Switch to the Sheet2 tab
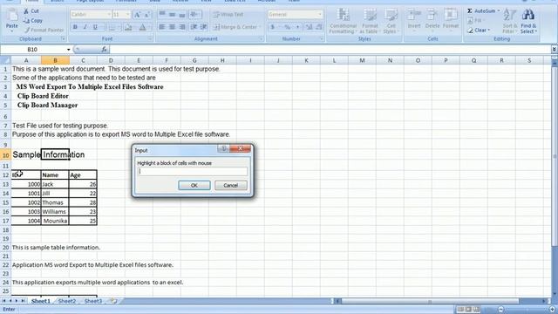The height and width of the screenshot is (314, 558). tap(67, 301)
